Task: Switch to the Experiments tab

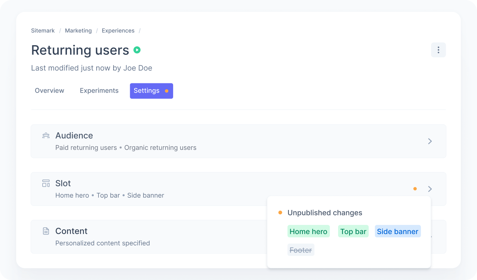Action: pyautogui.click(x=99, y=91)
